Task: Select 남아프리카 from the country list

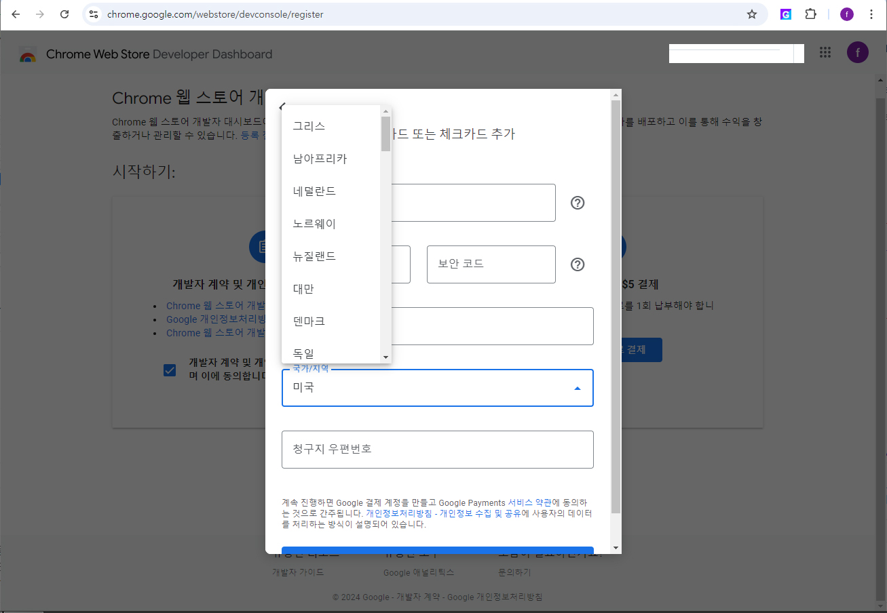Action: click(331, 159)
